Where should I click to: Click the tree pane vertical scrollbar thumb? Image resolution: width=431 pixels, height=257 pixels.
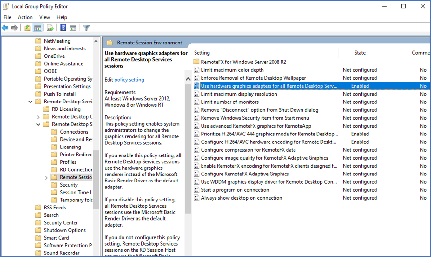[x=96, y=180]
